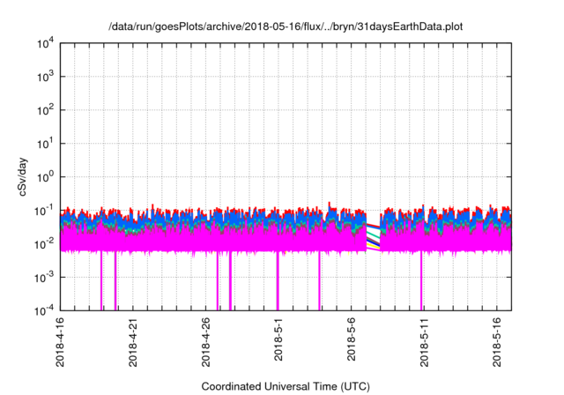Click the 10^-4 y-axis tick label
Image resolution: width=564 pixels, height=395 pixels.
pyautogui.click(x=44, y=310)
